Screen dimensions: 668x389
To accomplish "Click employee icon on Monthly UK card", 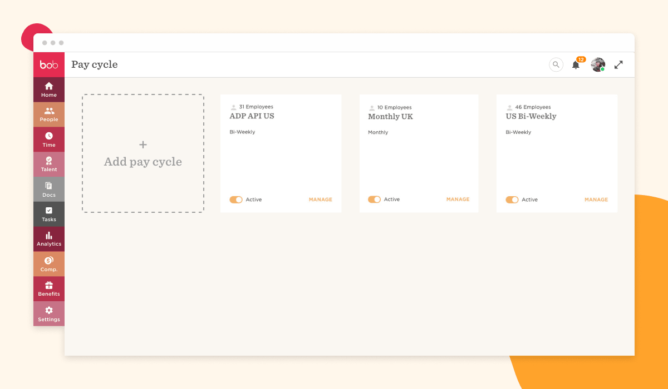I will point(371,108).
